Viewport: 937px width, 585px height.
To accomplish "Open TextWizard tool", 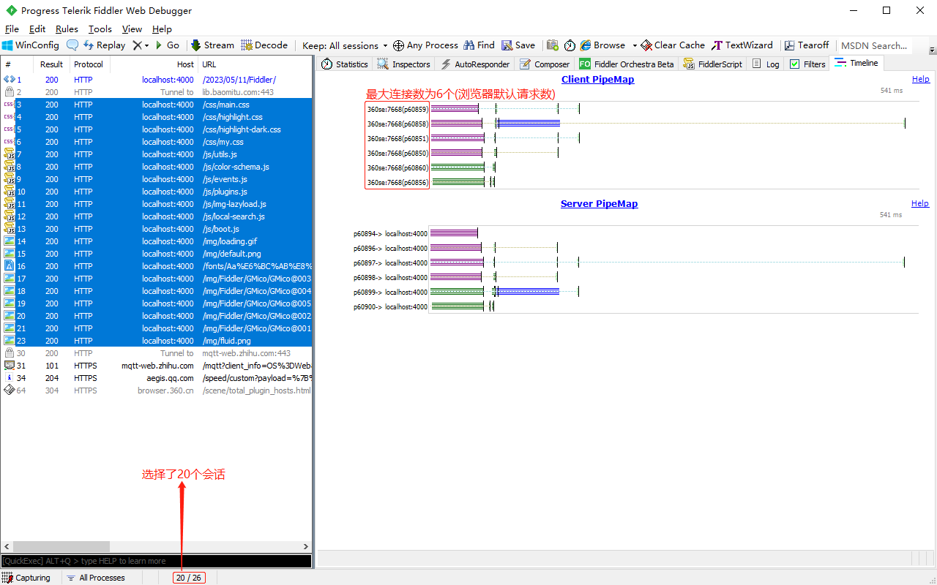I will pos(742,45).
